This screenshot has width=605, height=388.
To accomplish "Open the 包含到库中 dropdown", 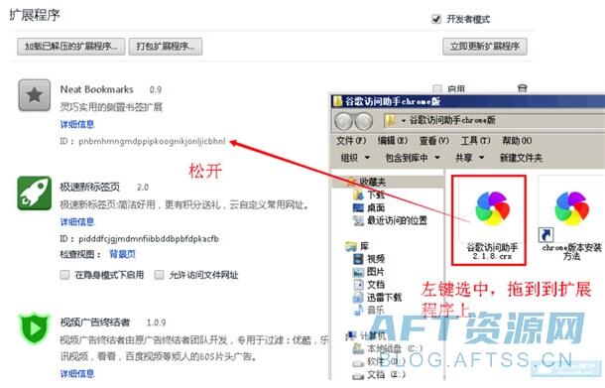I will click(x=413, y=158).
